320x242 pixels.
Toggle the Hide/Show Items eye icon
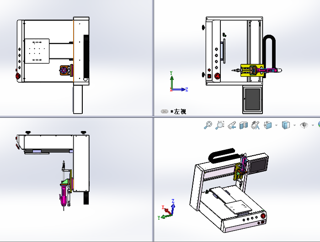(x=304, y=125)
